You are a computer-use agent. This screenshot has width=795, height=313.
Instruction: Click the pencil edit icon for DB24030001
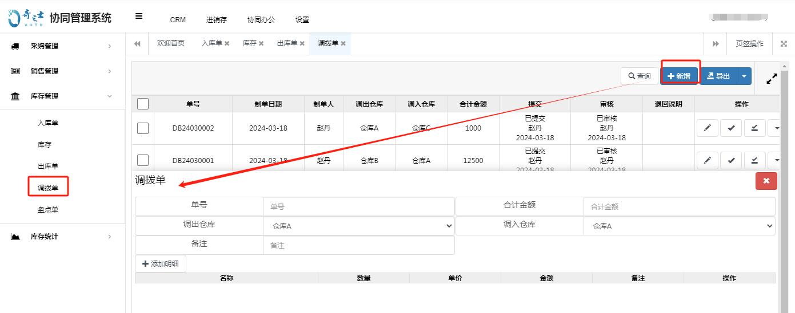pos(707,161)
